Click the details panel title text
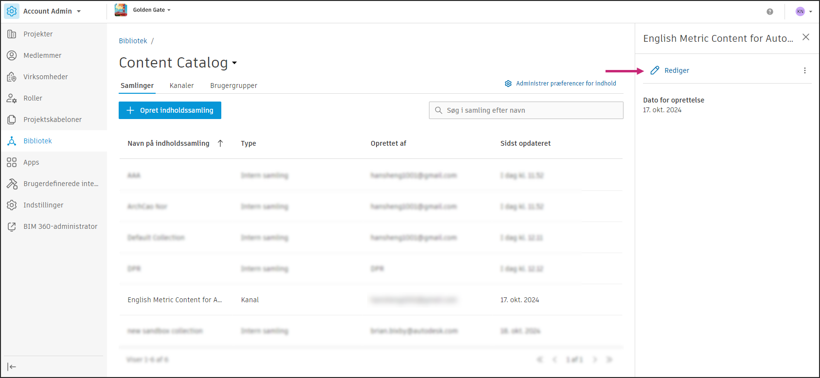820x378 pixels. (x=718, y=38)
